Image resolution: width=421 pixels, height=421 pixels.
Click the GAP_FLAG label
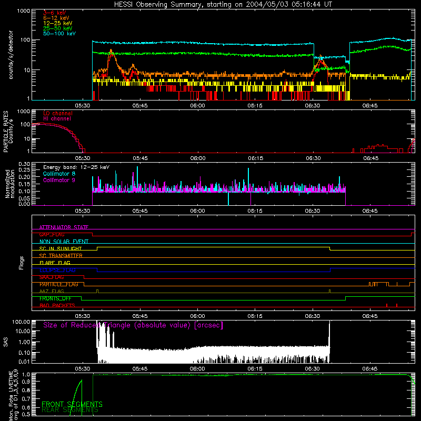52,234
